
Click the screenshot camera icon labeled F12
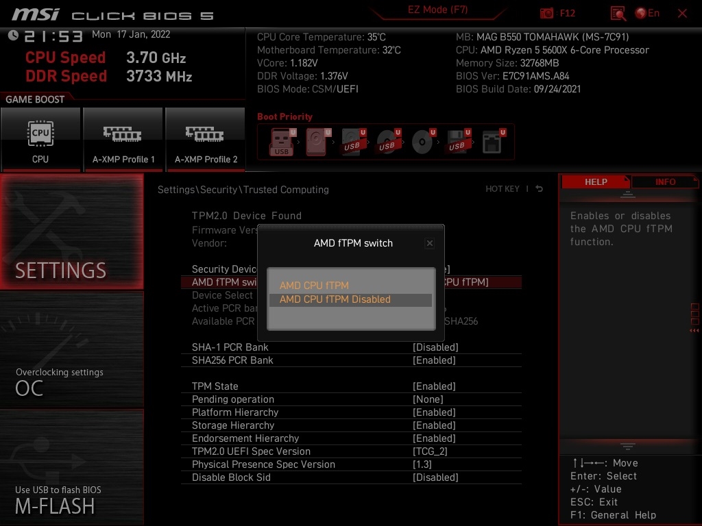(546, 12)
